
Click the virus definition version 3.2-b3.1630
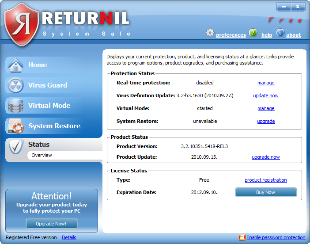pyautogui.click(x=205, y=95)
